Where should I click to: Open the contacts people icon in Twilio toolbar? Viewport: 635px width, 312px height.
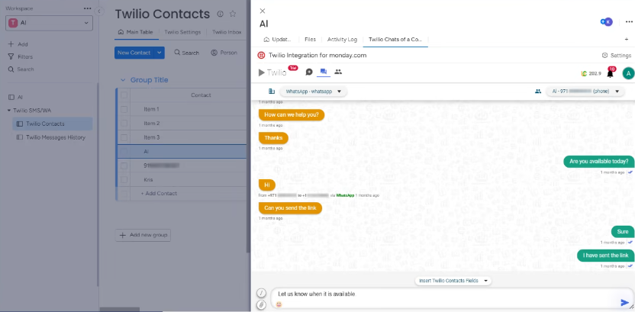(x=338, y=72)
